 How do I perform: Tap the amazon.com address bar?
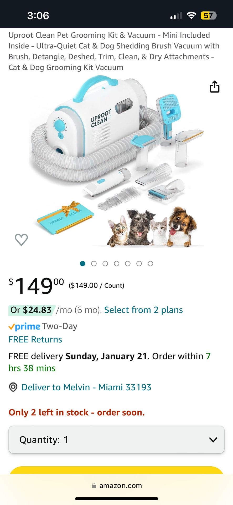(x=120, y=486)
